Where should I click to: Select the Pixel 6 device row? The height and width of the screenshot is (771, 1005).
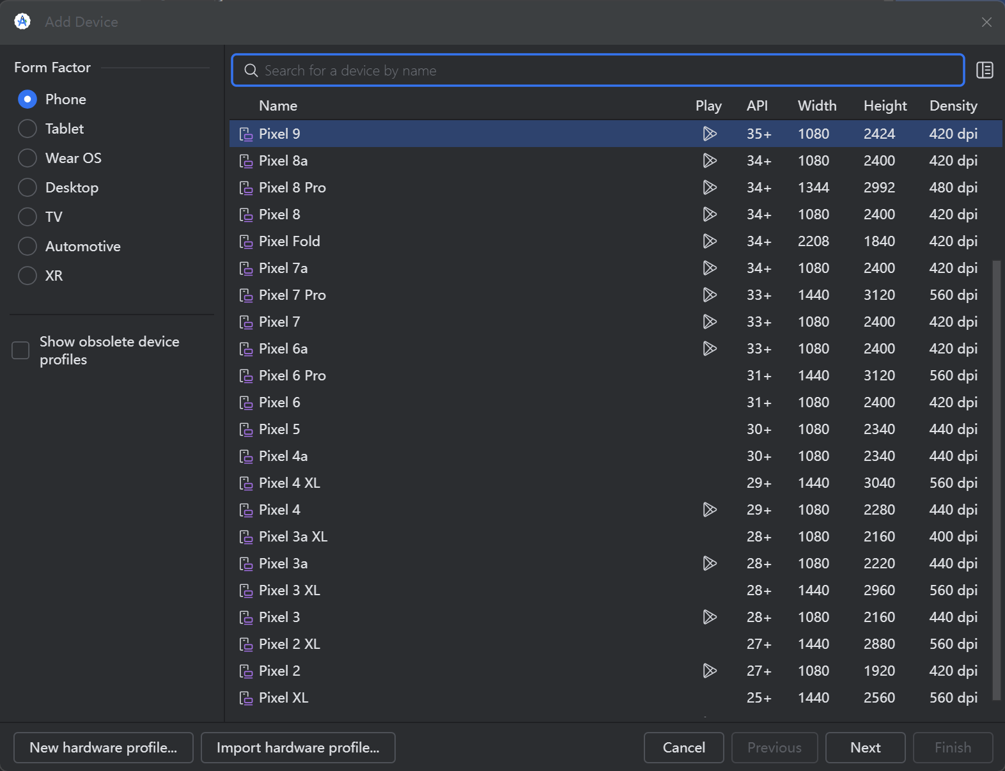pos(616,402)
